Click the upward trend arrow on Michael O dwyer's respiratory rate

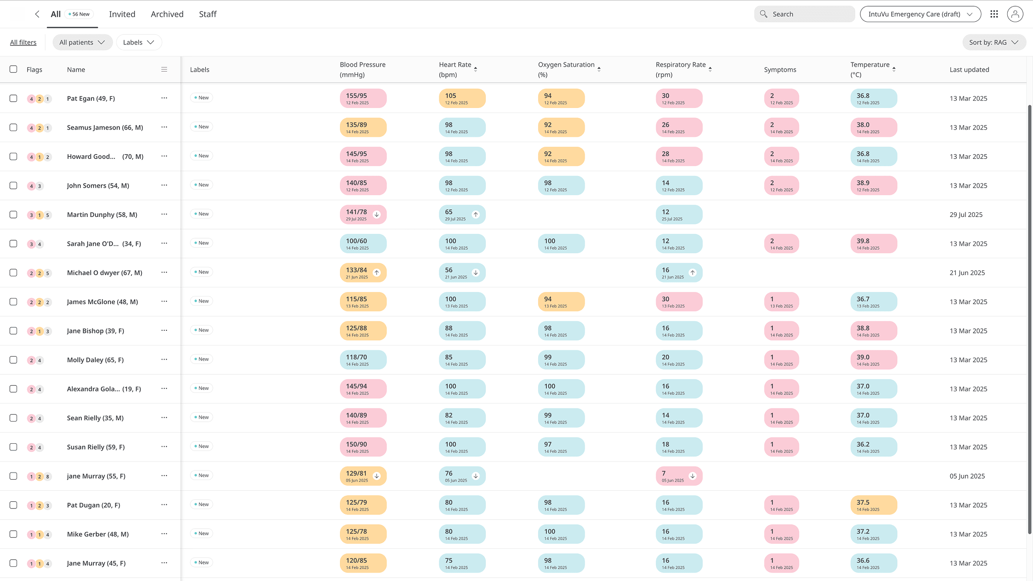693,272
